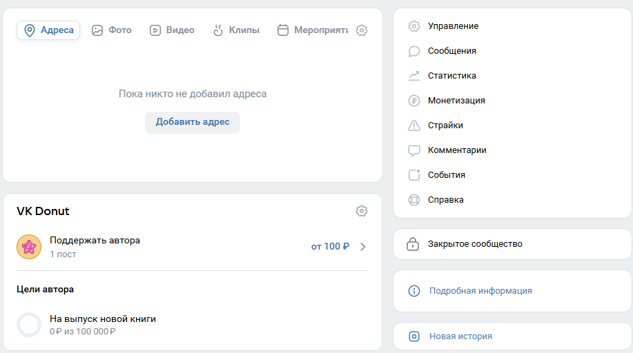Switch to the Видео tab

(x=172, y=30)
